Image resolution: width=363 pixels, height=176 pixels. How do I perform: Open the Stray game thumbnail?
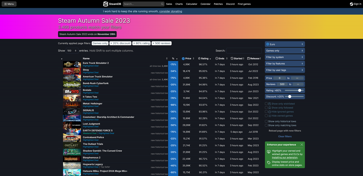(72, 71)
